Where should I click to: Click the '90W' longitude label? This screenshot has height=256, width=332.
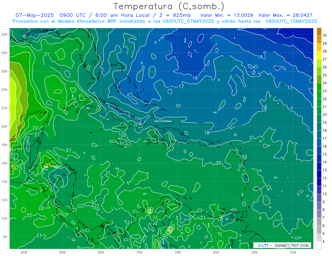click(x=24, y=252)
